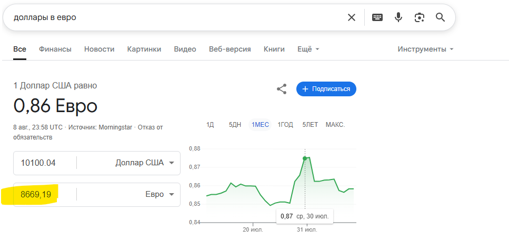Show the 1ГОД chart range
This screenshot has height=240, width=509.
(x=285, y=125)
